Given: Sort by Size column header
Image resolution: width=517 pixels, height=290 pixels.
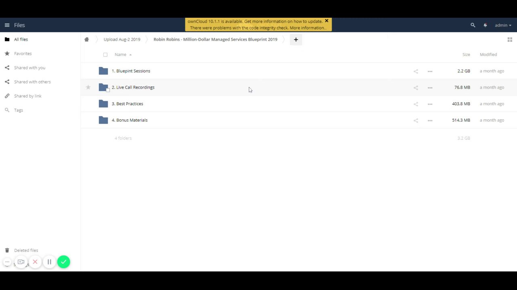Looking at the screenshot, I should point(466,54).
